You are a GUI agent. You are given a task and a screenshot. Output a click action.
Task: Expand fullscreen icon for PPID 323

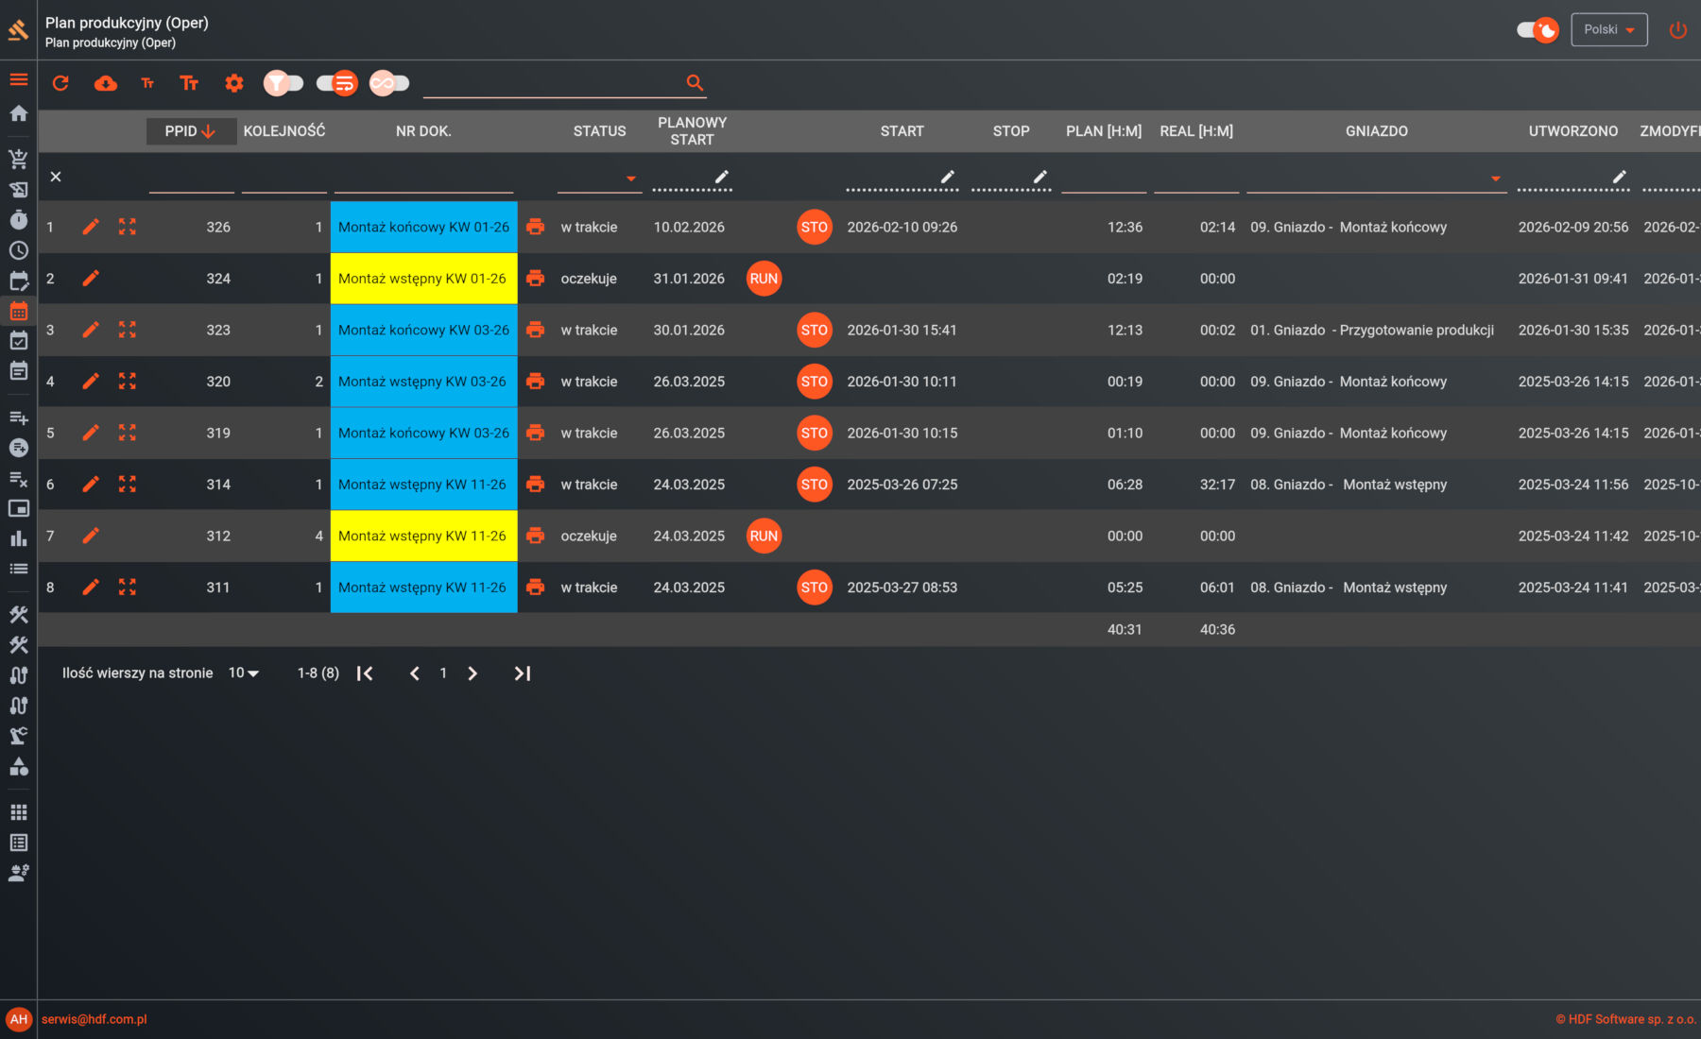(x=128, y=330)
